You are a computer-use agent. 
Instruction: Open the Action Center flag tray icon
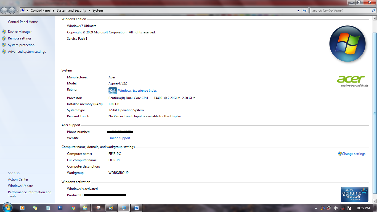349,208
